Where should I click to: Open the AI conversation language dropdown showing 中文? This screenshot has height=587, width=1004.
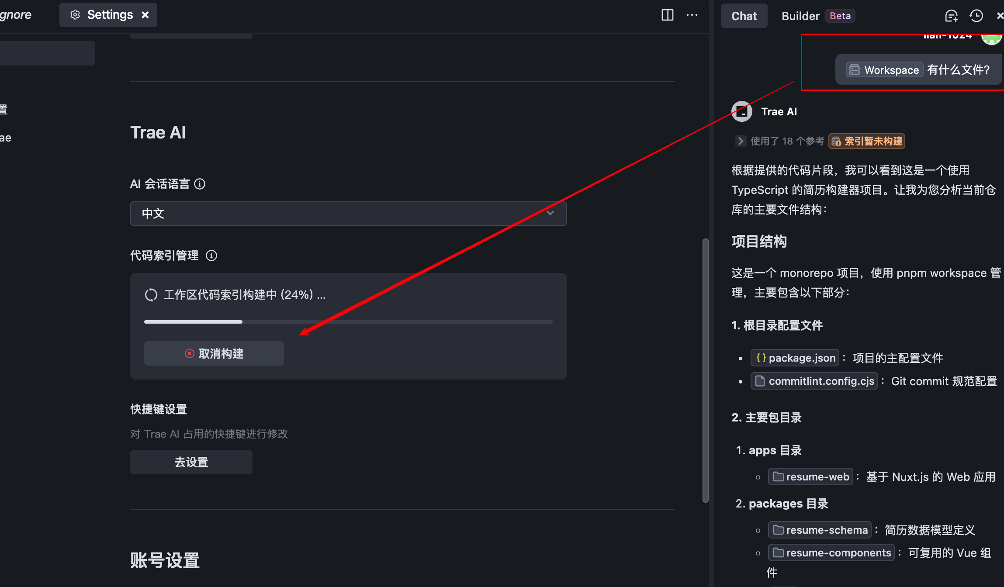(348, 214)
